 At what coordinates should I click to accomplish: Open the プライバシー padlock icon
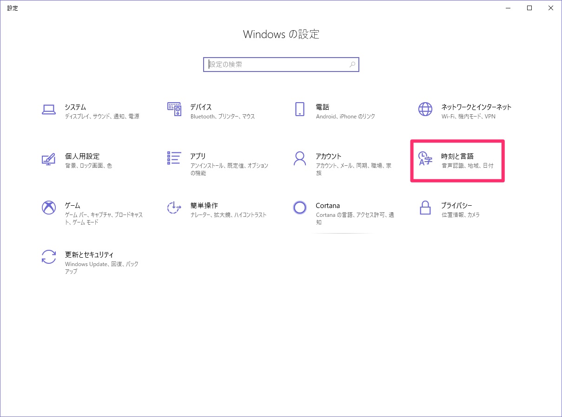pyautogui.click(x=425, y=208)
